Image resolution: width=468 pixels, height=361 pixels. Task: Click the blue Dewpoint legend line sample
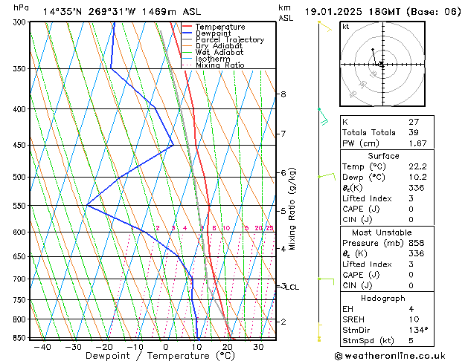point(187,33)
